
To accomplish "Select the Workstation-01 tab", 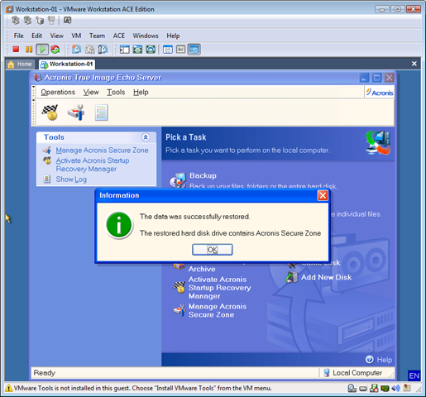I will (x=67, y=65).
